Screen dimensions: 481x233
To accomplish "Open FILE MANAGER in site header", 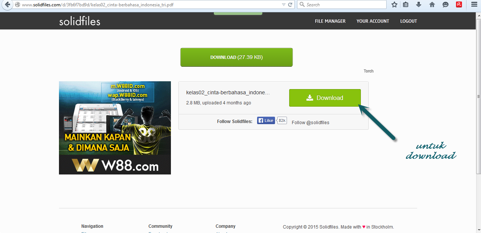I will point(330,21).
